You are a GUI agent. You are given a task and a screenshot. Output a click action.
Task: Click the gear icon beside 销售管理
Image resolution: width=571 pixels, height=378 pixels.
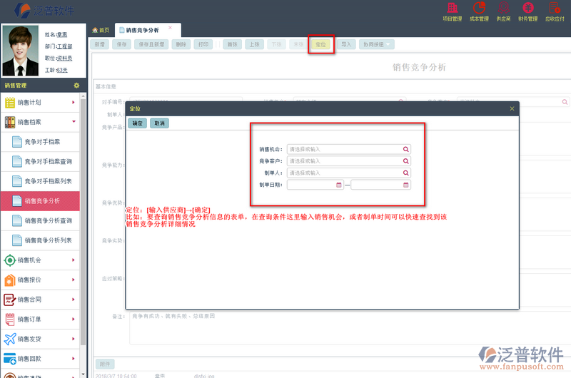[76, 86]
